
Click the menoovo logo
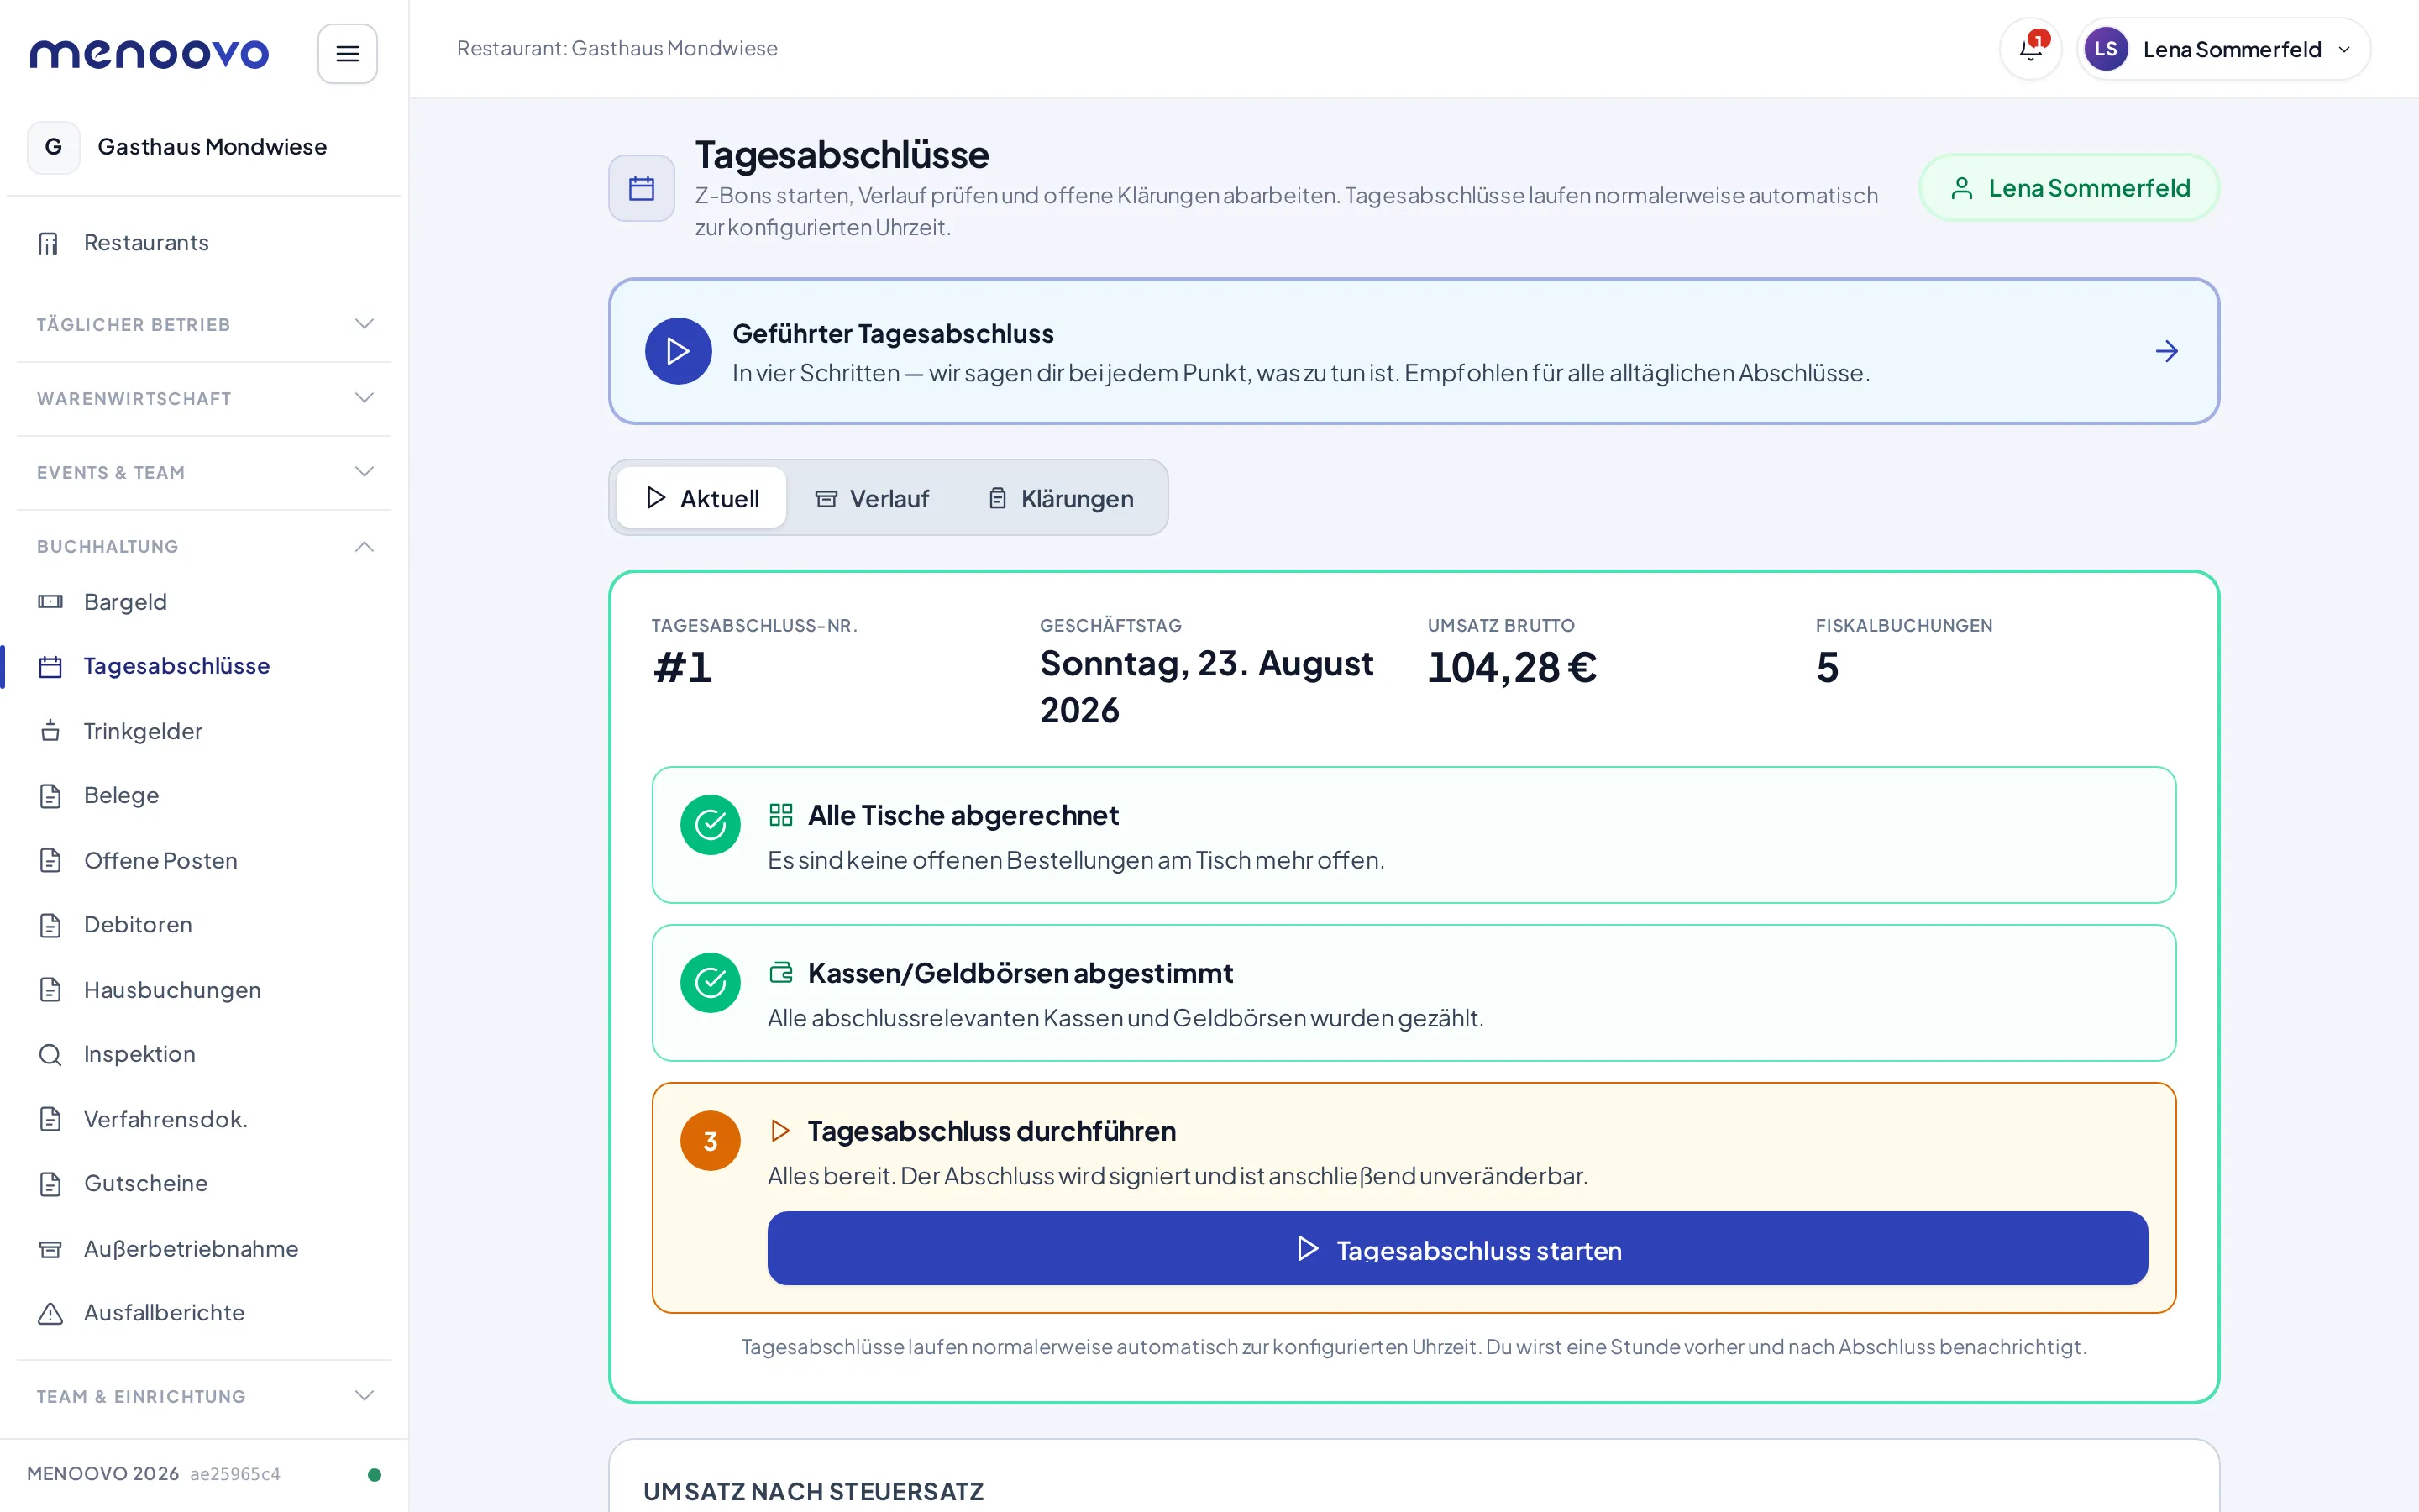pos(149,53)
